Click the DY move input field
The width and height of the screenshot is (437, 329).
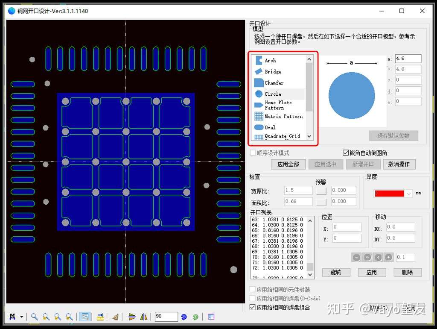[x=400, y=238]
